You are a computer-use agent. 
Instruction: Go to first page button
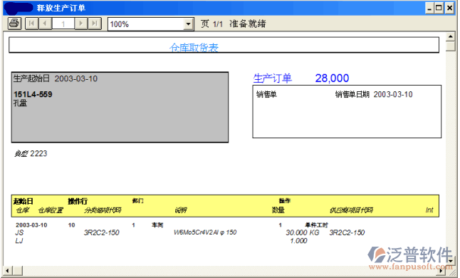[x=31, y=24]
